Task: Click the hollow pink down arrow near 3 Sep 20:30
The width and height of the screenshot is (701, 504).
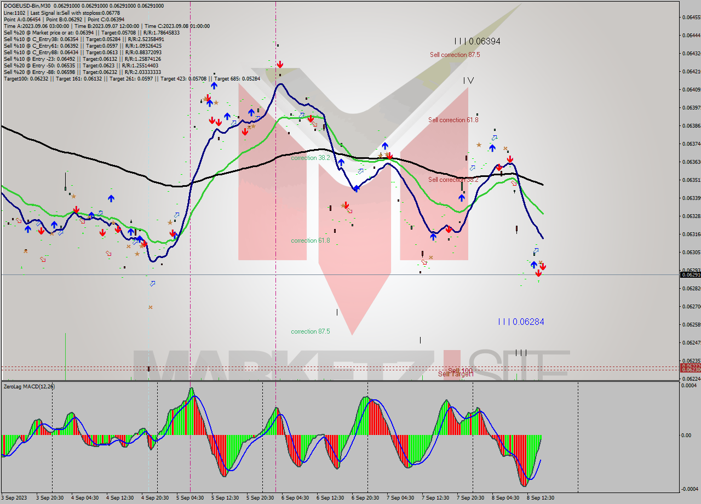Action: [43, 259]
